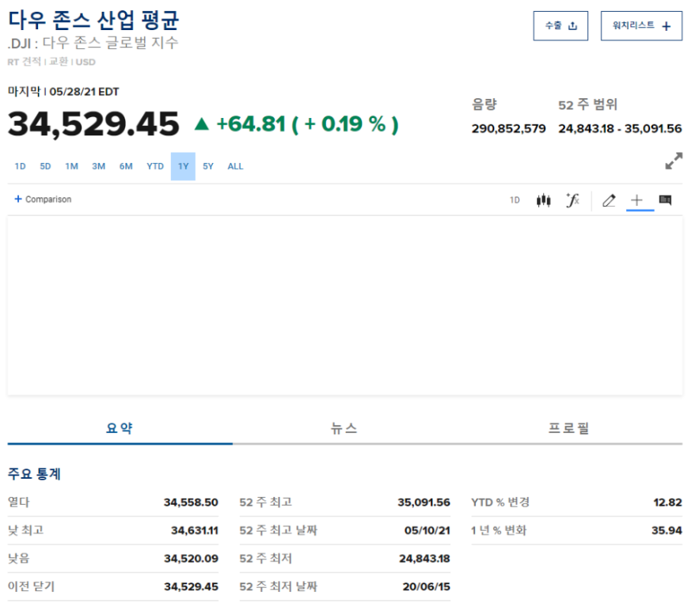Click the 이전 닫기 row value 34,529.45
This screenshot has width=688, height=607.
coord(191,587)
